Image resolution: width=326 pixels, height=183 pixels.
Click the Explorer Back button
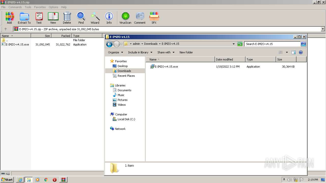[x=109, y=44]
